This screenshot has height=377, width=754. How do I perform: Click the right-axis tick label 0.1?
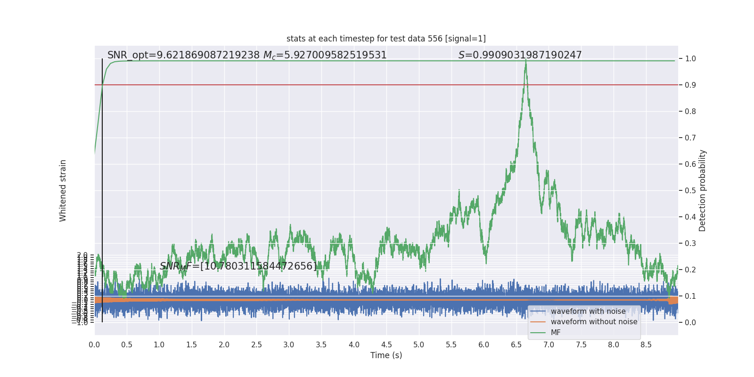click(690, 296)
